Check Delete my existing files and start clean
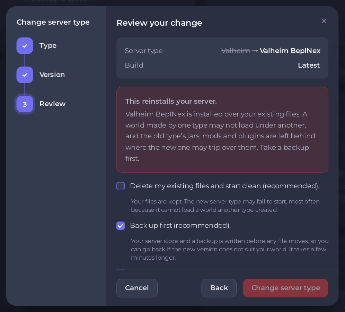The image size is (345, 312). 121,186
